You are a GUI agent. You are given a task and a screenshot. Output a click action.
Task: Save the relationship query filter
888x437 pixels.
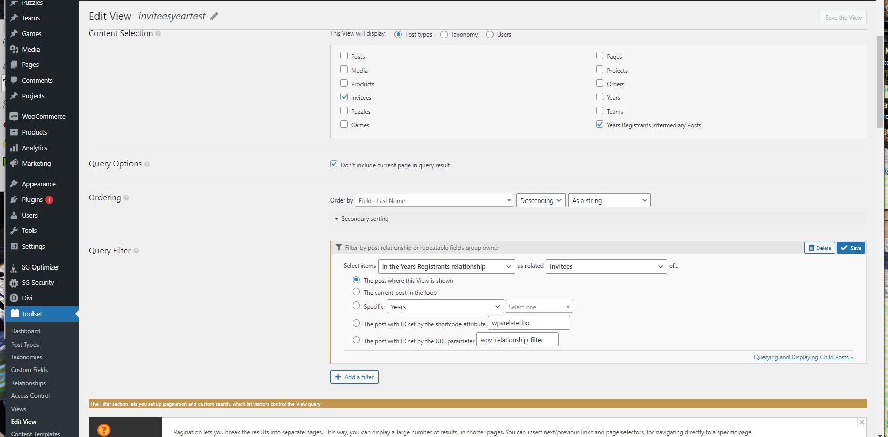(x=851, y=248)
